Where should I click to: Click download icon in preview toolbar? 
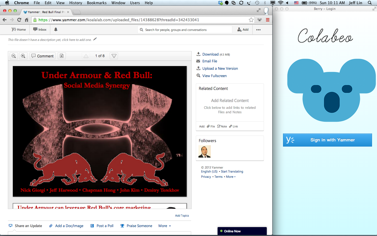(62, 56)
